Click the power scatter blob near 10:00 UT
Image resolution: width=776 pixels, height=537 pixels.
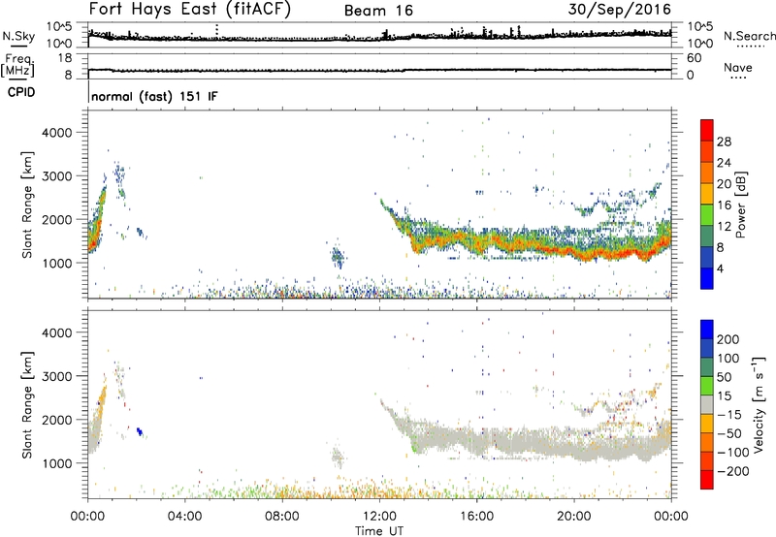[338, 257]
